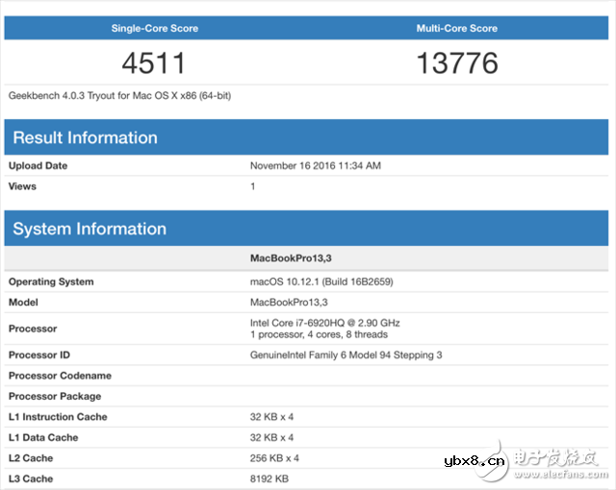Viewport: 616px width, 490px height.
Task: Select the L1 Data Cache value 32 KB x 4
Action: (271, 438)
